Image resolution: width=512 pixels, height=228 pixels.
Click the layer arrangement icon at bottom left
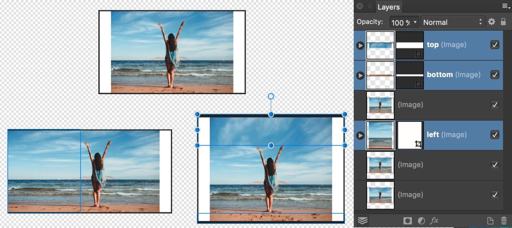363,220
